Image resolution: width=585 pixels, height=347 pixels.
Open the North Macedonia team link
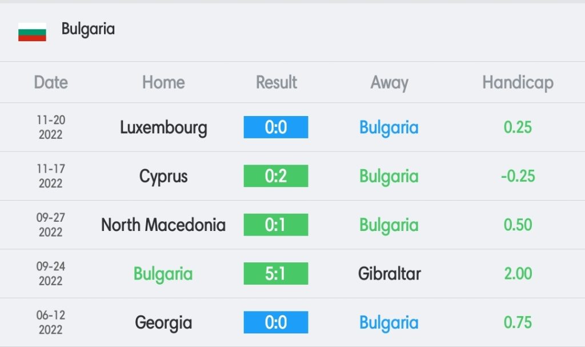tap(163, 225)
